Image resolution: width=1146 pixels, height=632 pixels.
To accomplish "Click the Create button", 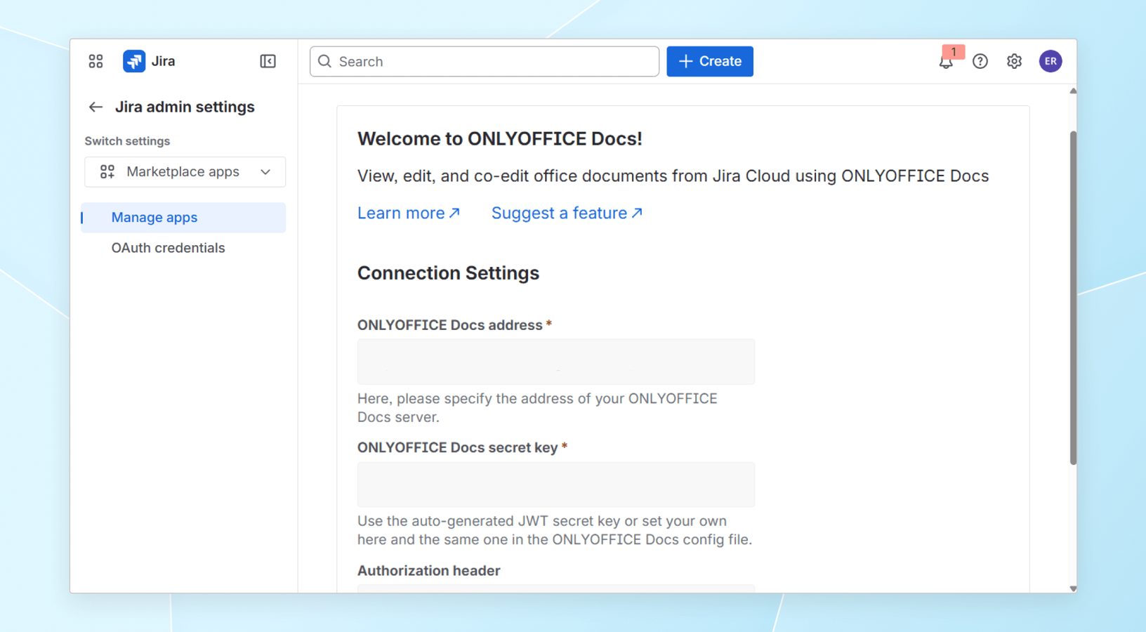I will (709, 61).
